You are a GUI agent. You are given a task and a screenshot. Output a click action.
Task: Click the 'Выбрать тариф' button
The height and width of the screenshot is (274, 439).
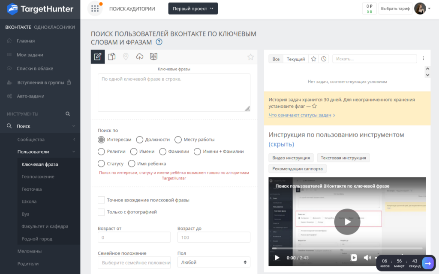[395, 9]
